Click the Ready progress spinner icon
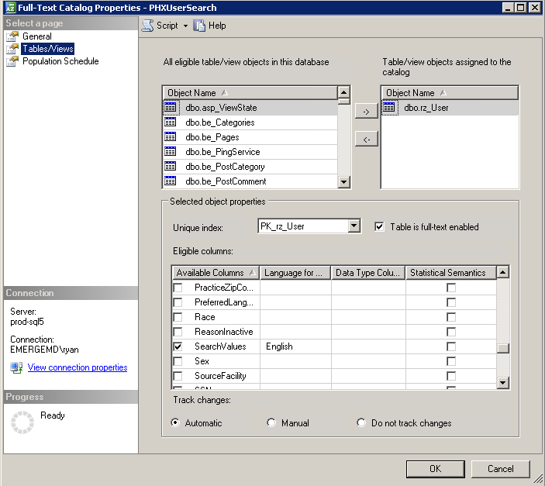The width and height of the screenshot is (545, 486). (22, 422)
